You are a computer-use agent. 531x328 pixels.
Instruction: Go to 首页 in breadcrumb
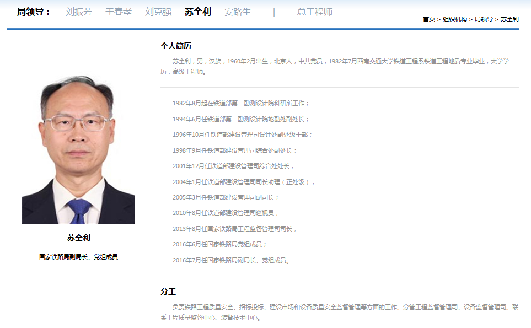429,20
